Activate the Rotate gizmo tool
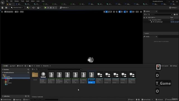The width and height of the screenshot is (179, 101). click(x=109, y=12)
